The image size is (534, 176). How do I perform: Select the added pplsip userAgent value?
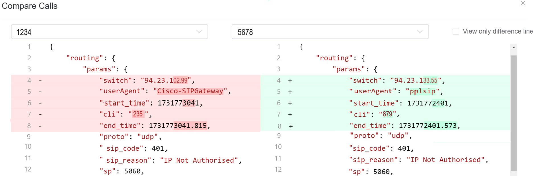[422, 91]
